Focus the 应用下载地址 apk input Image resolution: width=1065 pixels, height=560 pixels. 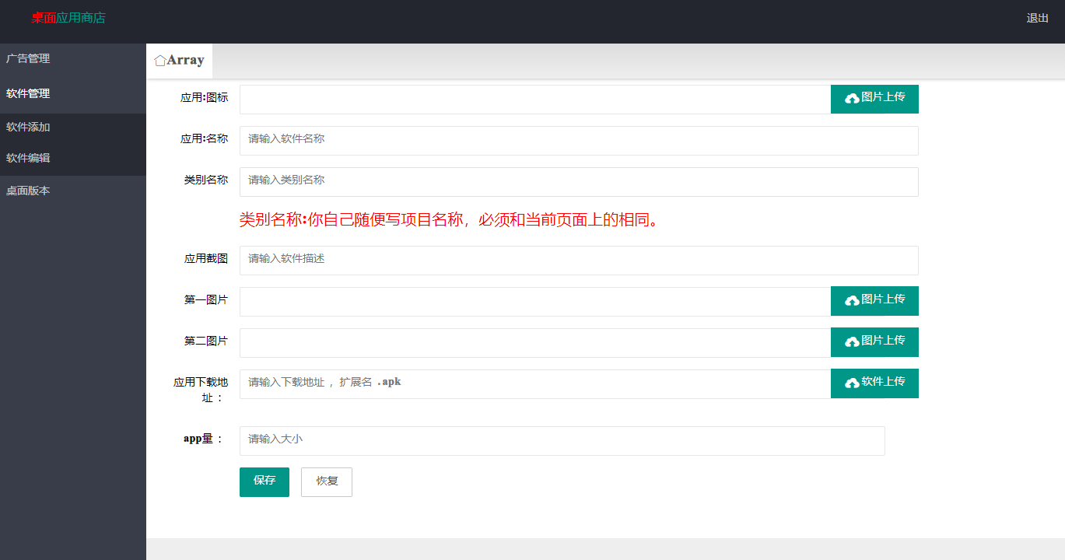click(x=534, y=383)
